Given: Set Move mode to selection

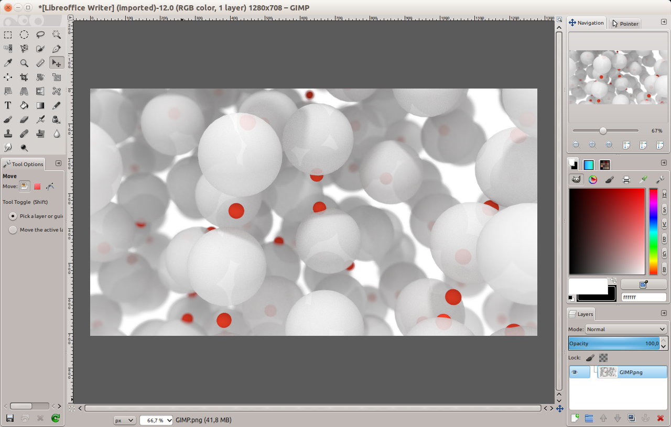Looking at the screenshot, I should (x=37, y=186).
